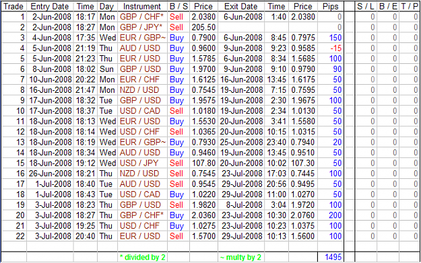The image size is (421, 263).
Task: Click exit time 7:15
Action: click(x=278, y=90)
